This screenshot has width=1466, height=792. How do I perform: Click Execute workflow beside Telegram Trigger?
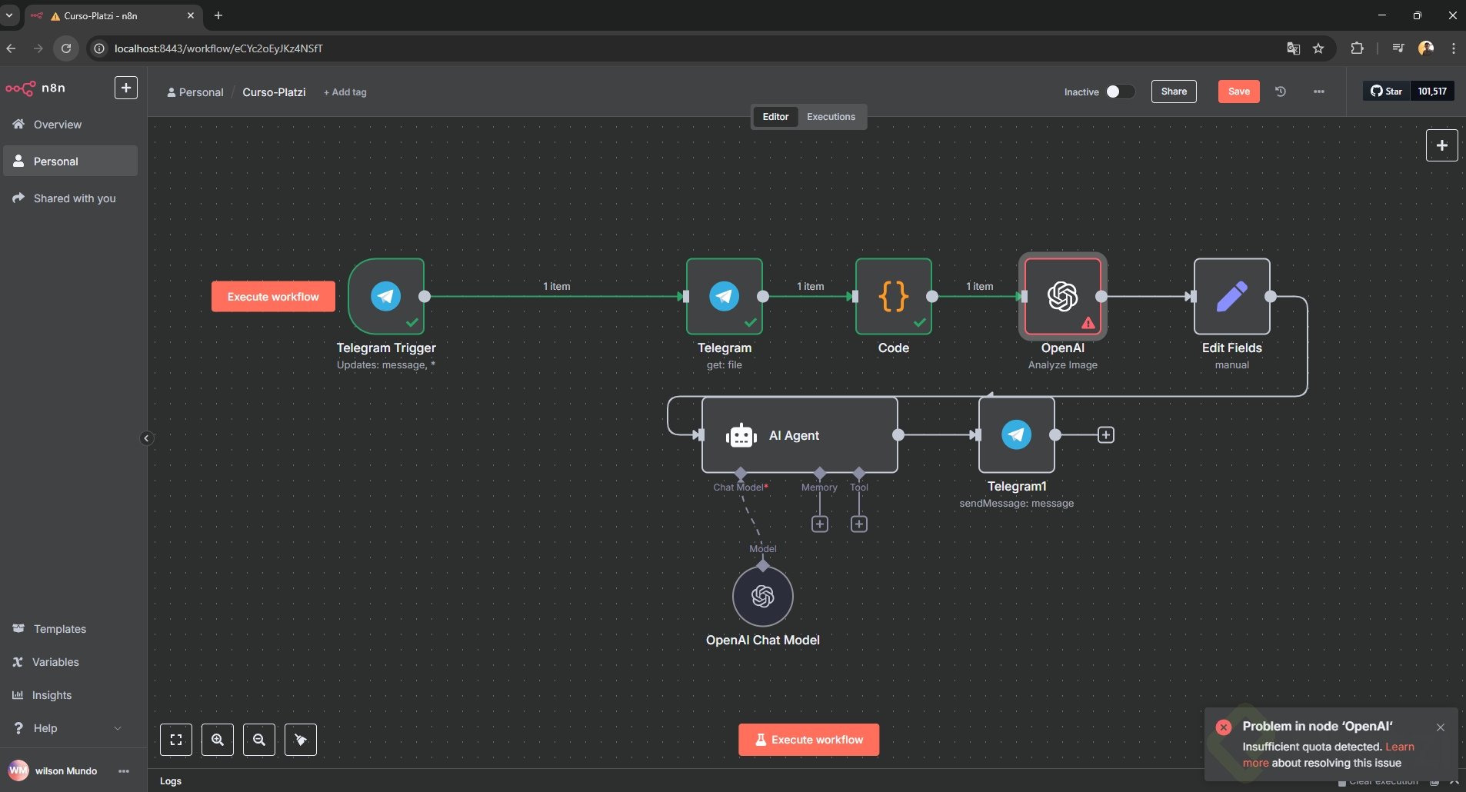pos(273,297)
